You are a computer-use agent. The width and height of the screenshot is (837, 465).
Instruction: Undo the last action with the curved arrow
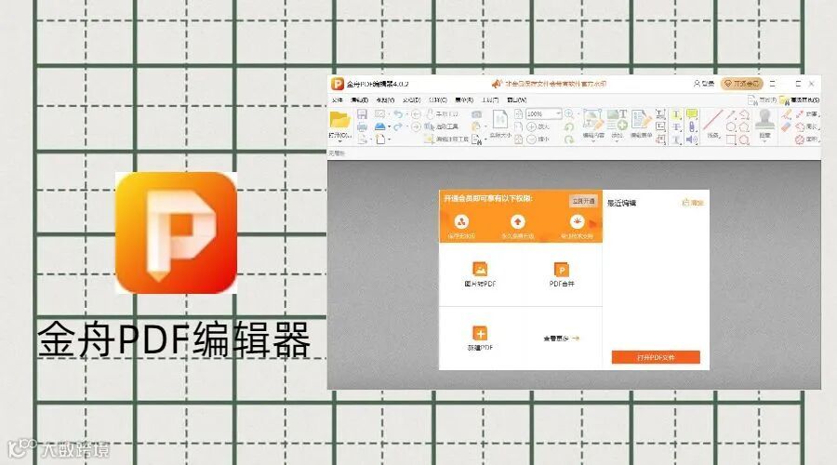point(398,114)
